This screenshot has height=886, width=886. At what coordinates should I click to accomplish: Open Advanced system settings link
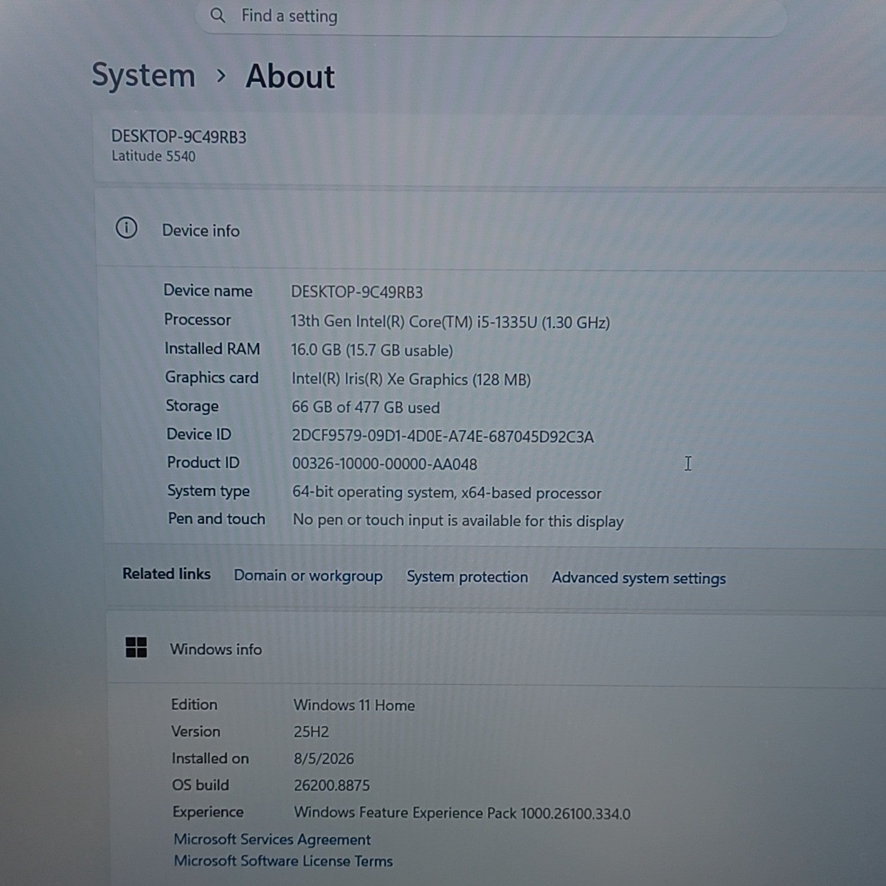(x=639, y=578)
